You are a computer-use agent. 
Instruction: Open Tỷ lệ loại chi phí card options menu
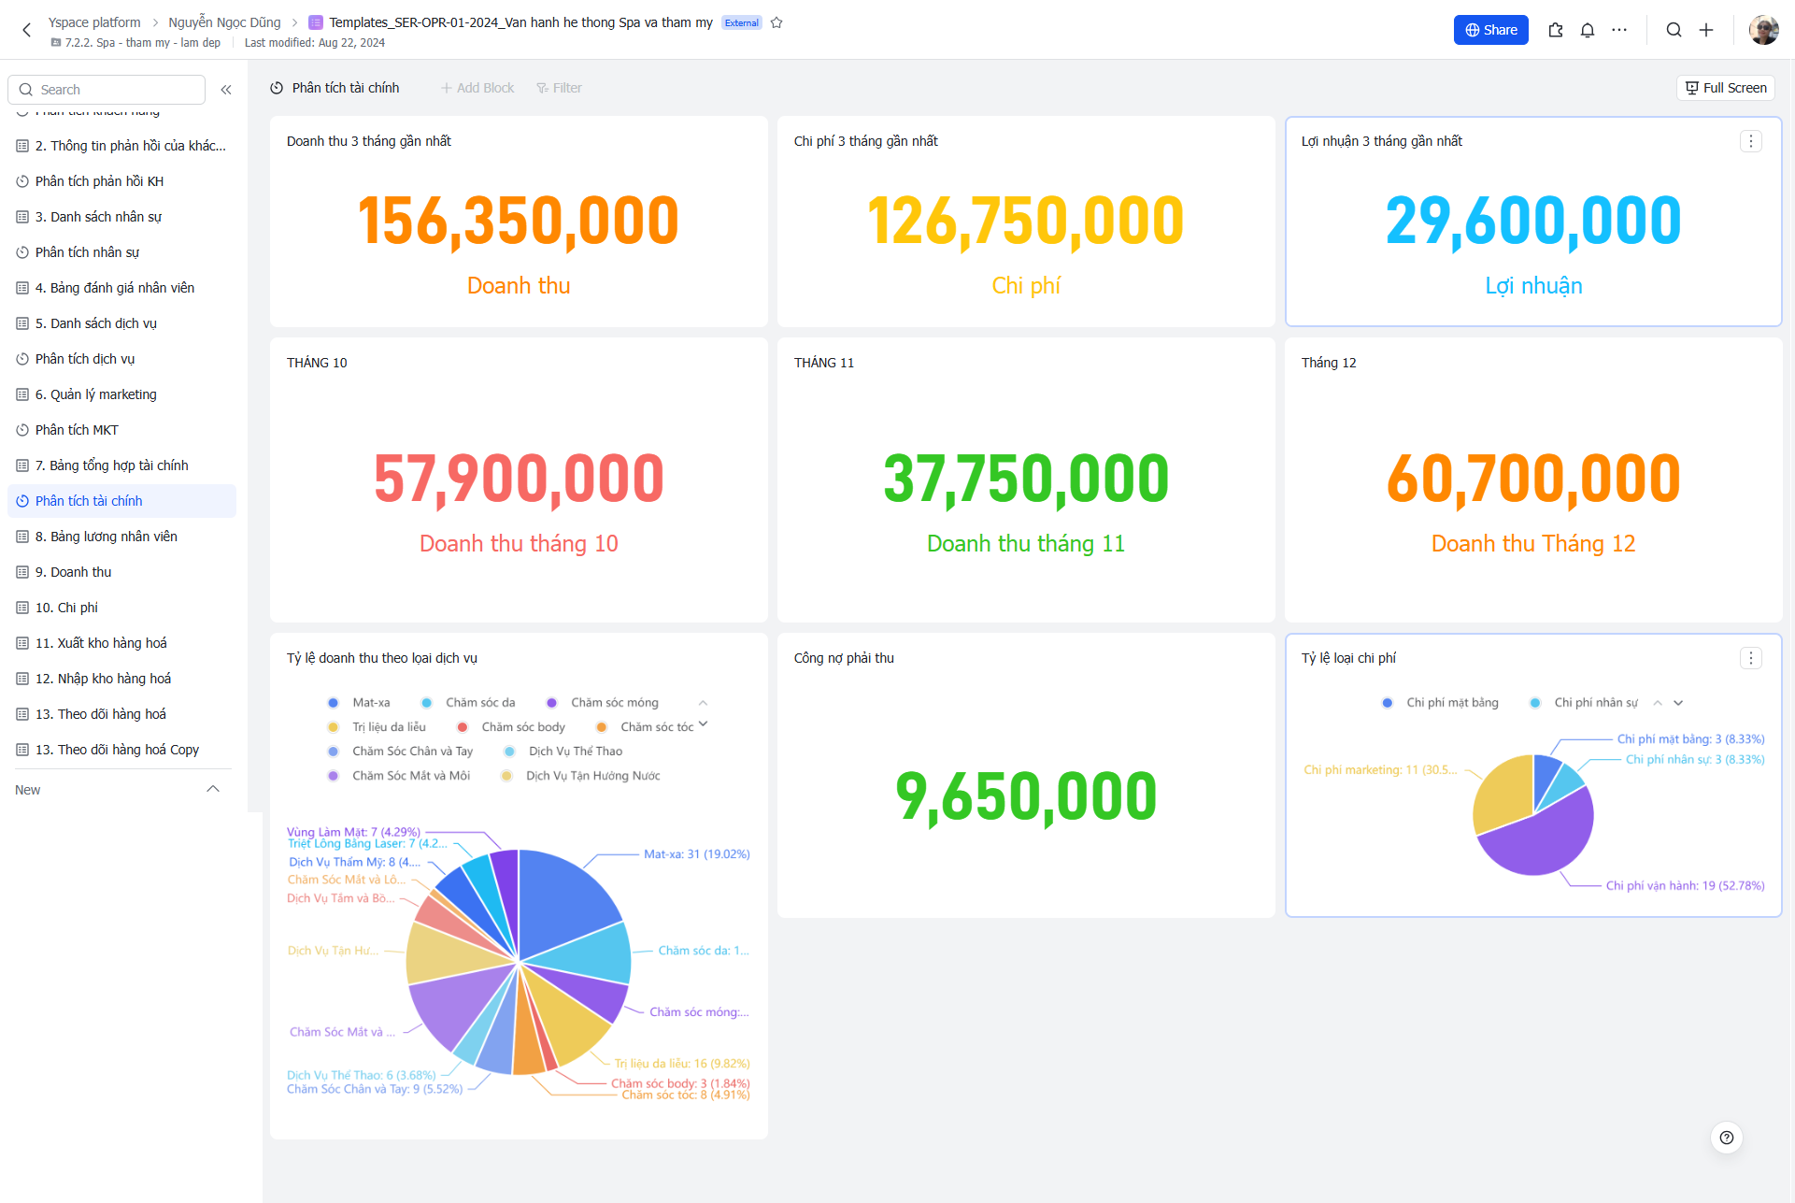point(1751,658)
